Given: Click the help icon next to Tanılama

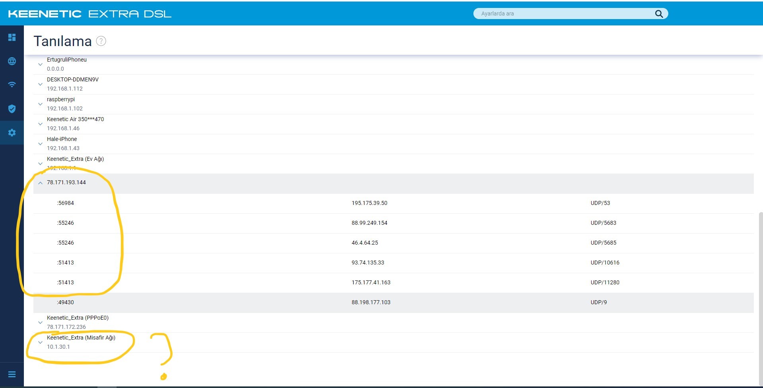Looking at the screenshot, I should click(101, 41).
